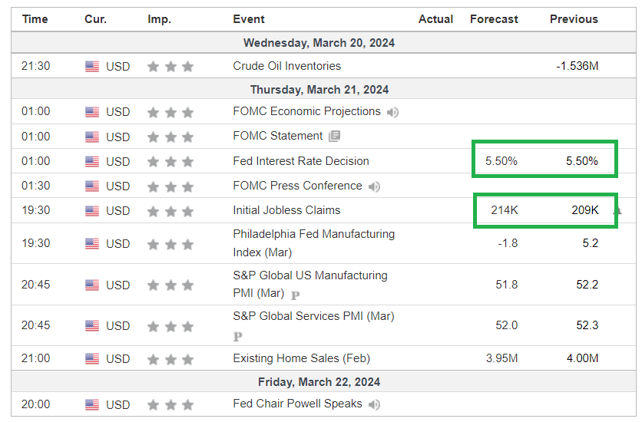Click the 21:00 time cell
This screenshot has height=422, width=642.
[x=35, y=358]
